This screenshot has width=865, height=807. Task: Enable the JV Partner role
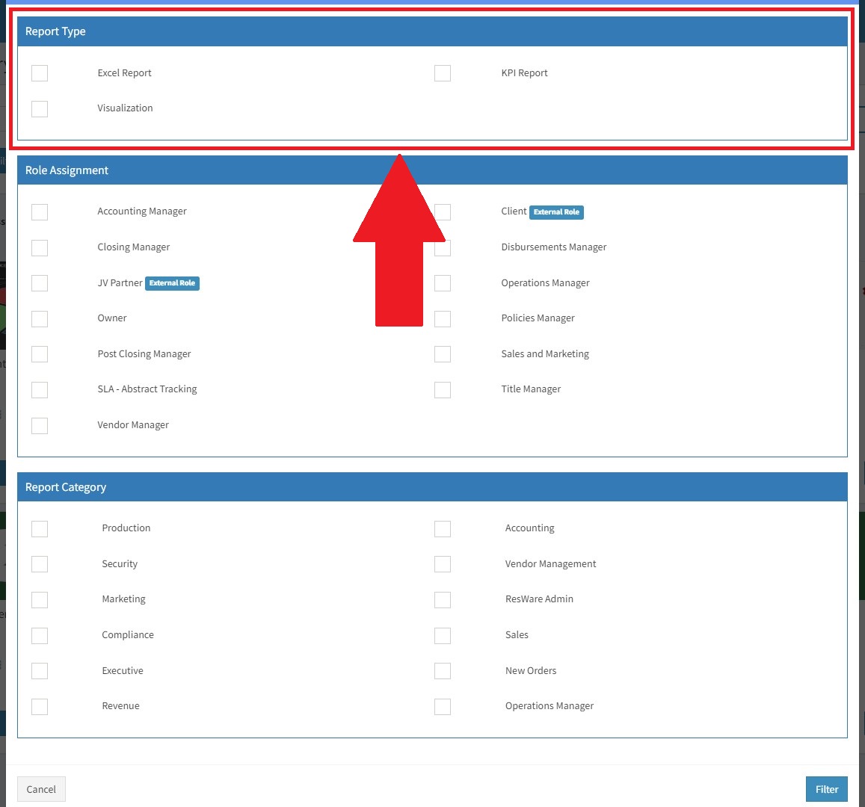[x=39, y=282]
